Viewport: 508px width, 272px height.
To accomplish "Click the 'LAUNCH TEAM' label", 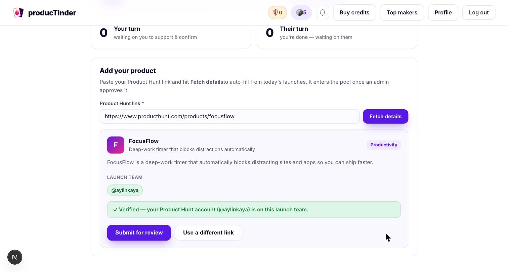I will coord(125,177).
